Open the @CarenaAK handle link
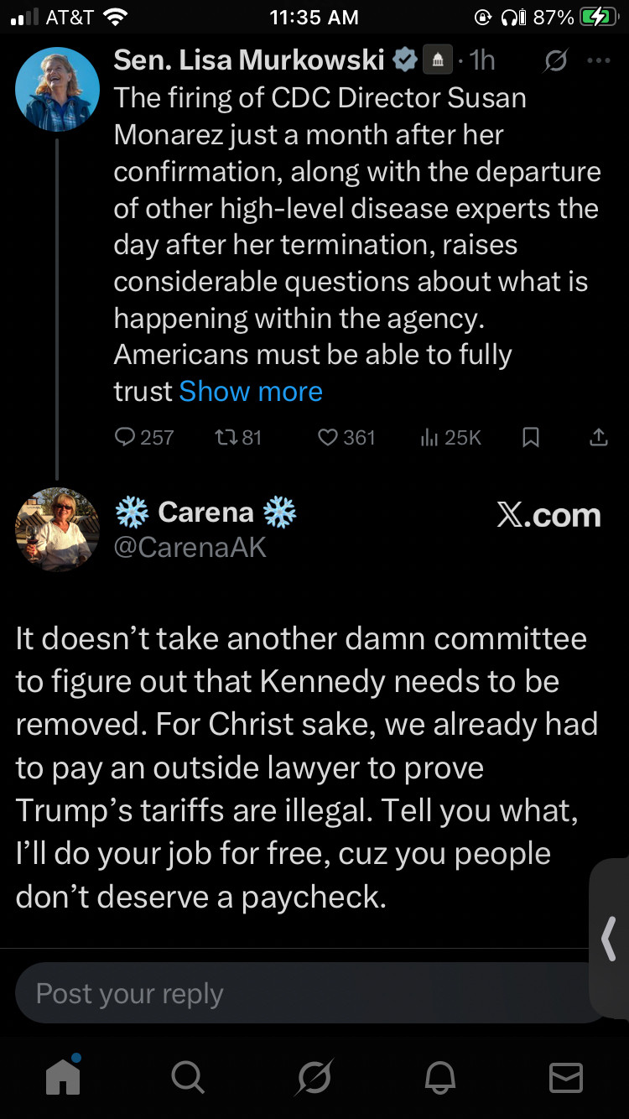Viewport: 629px width, 1119px height. [x=190, y=547]
